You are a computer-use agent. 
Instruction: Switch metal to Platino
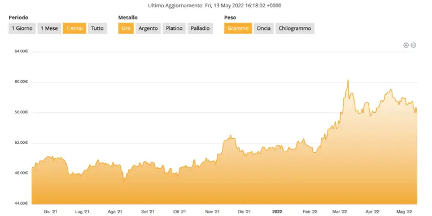click(x=174, y=28)
